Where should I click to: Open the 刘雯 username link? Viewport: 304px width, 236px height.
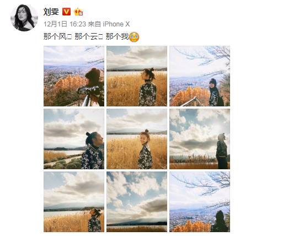[x=51, y=12]
